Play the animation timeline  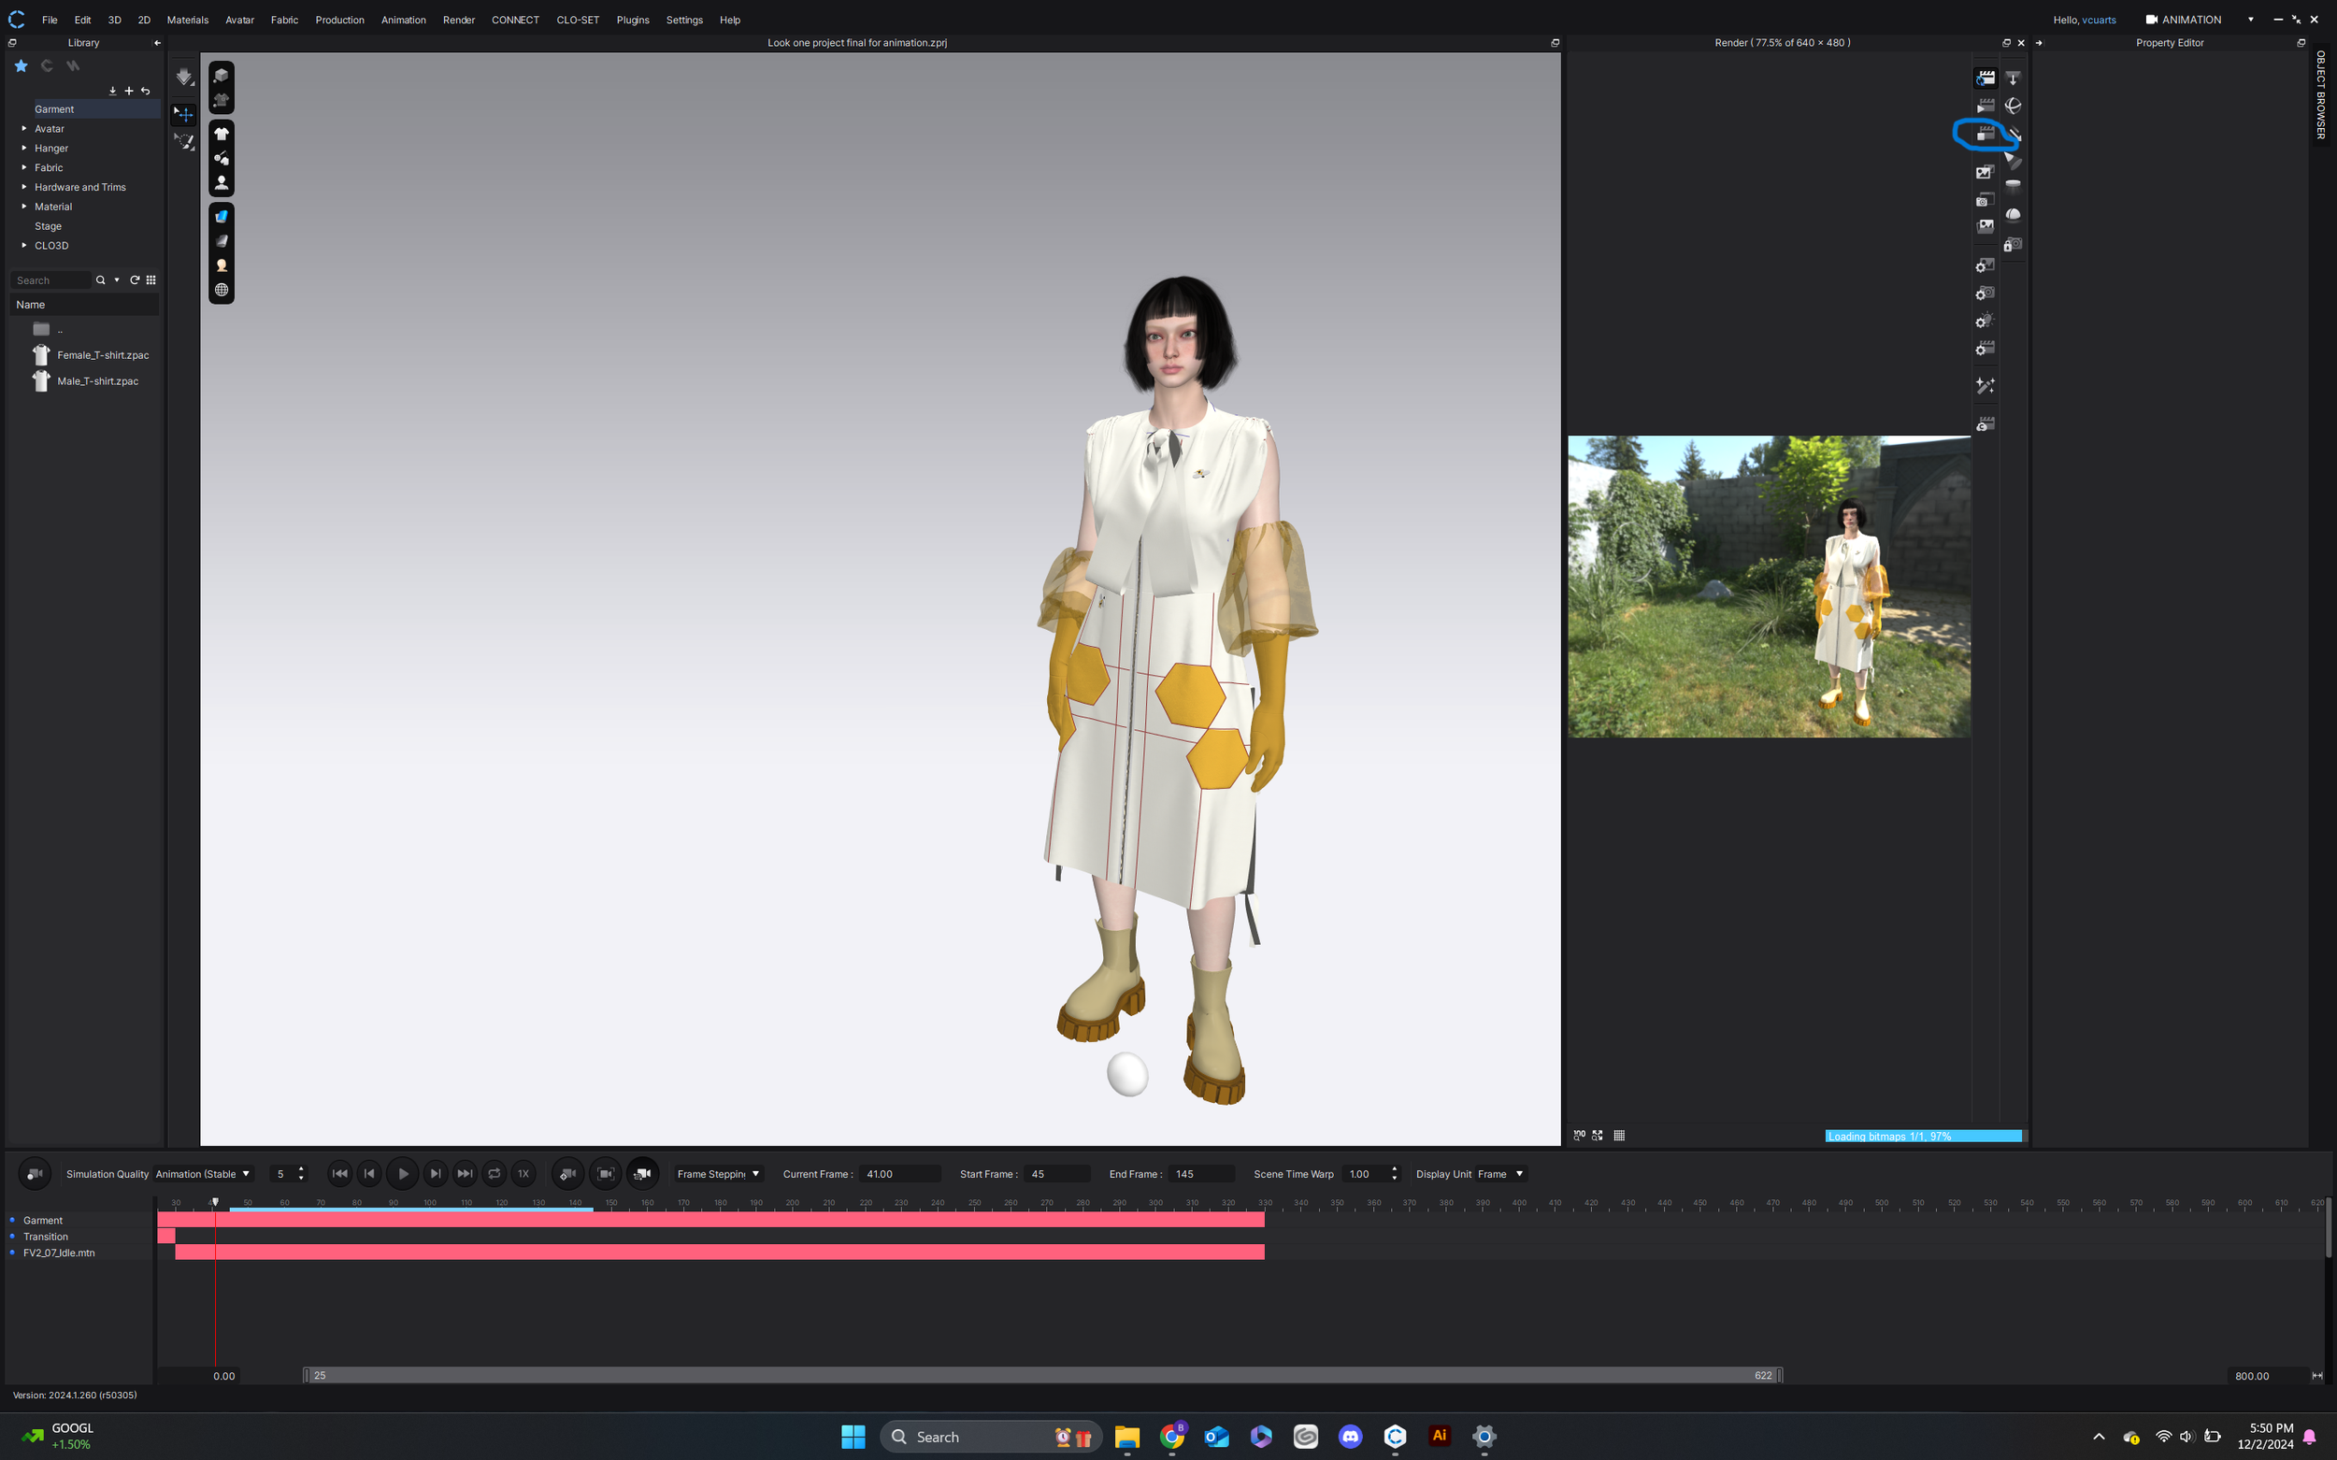pyautogui.click(x=403, y=1174)
